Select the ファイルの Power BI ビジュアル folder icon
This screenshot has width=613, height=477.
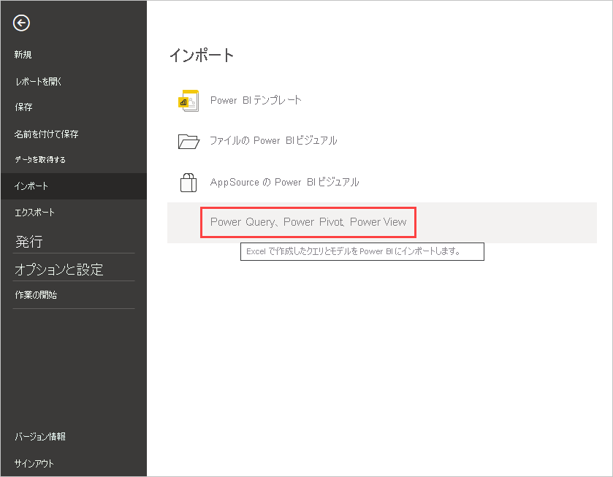coord(188,141)
